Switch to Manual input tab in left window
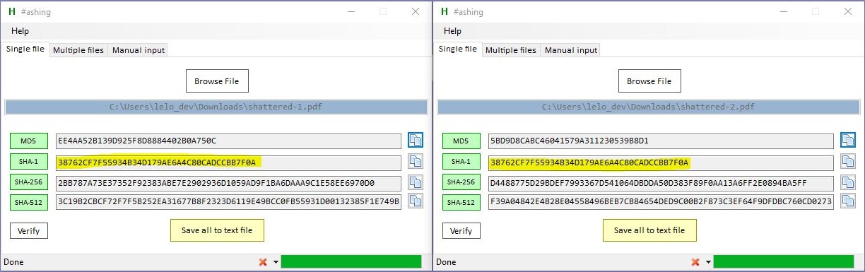The height and width of the screenshot is (272, 865). 139,50
